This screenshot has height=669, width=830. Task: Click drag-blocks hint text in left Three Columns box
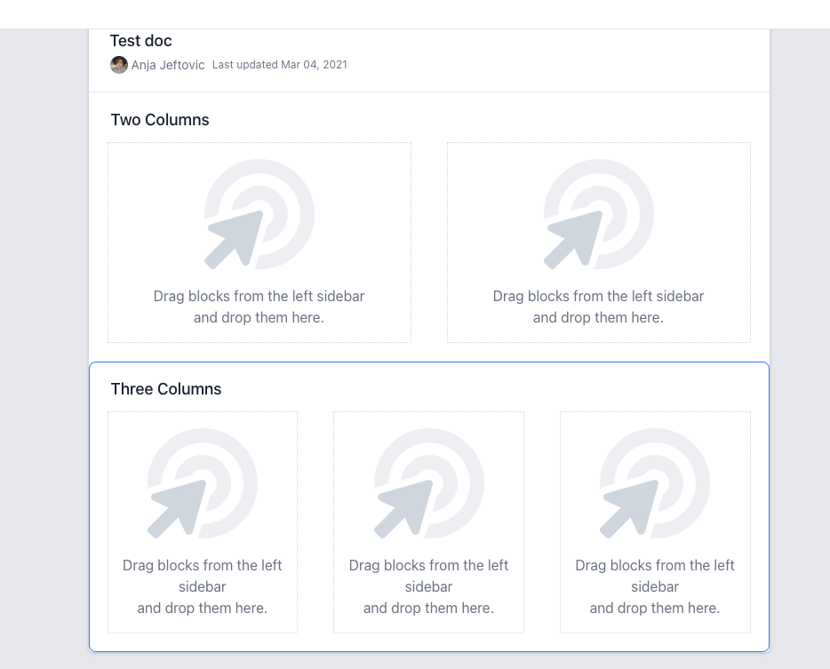[203, 586]
